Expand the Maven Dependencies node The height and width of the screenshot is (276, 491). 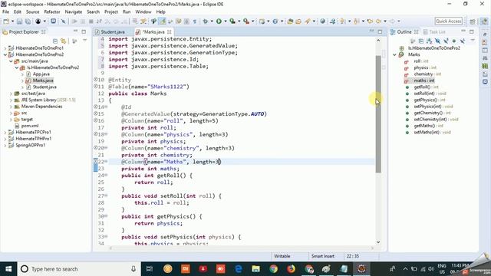point(11,107)
